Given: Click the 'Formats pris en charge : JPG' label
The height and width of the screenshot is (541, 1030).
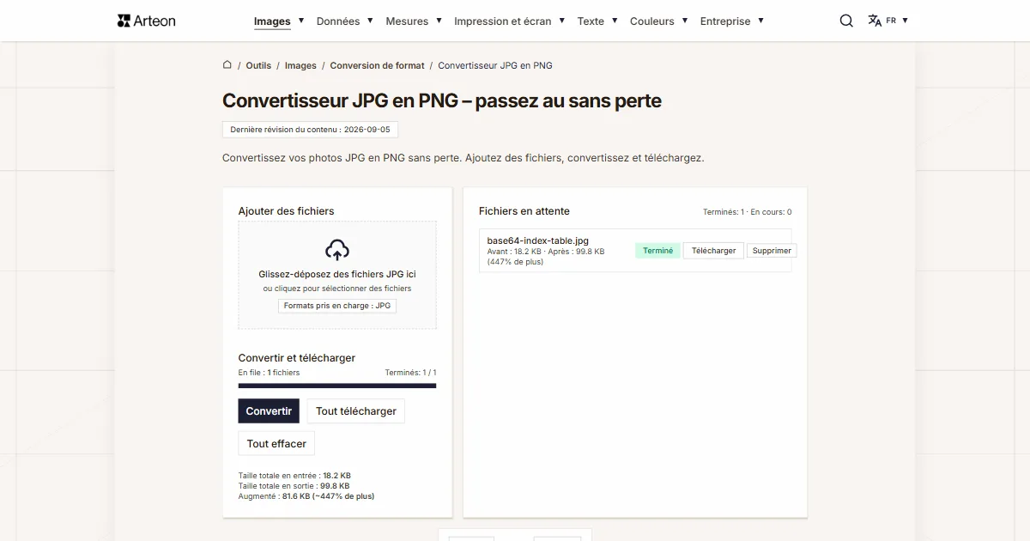Looking at the screenshot, I should (337, 306).
